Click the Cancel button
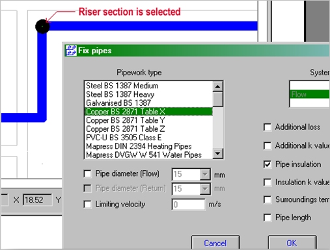330x250 pixels. [215, 243]
